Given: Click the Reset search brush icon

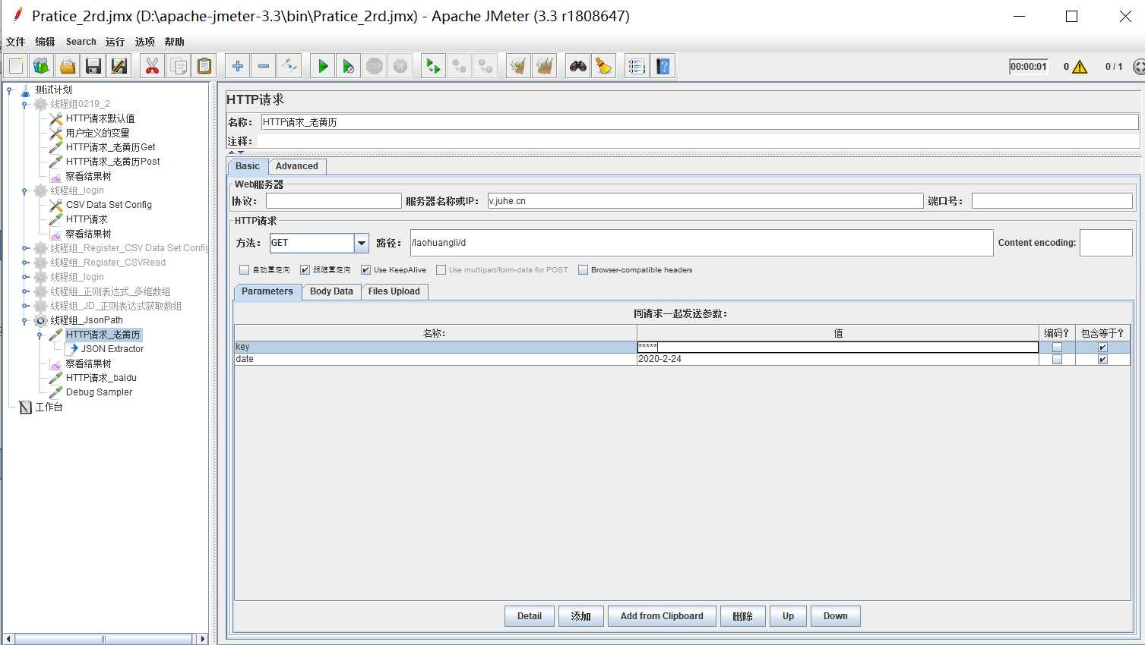Looking at the screenshot, I should point(604,66).
